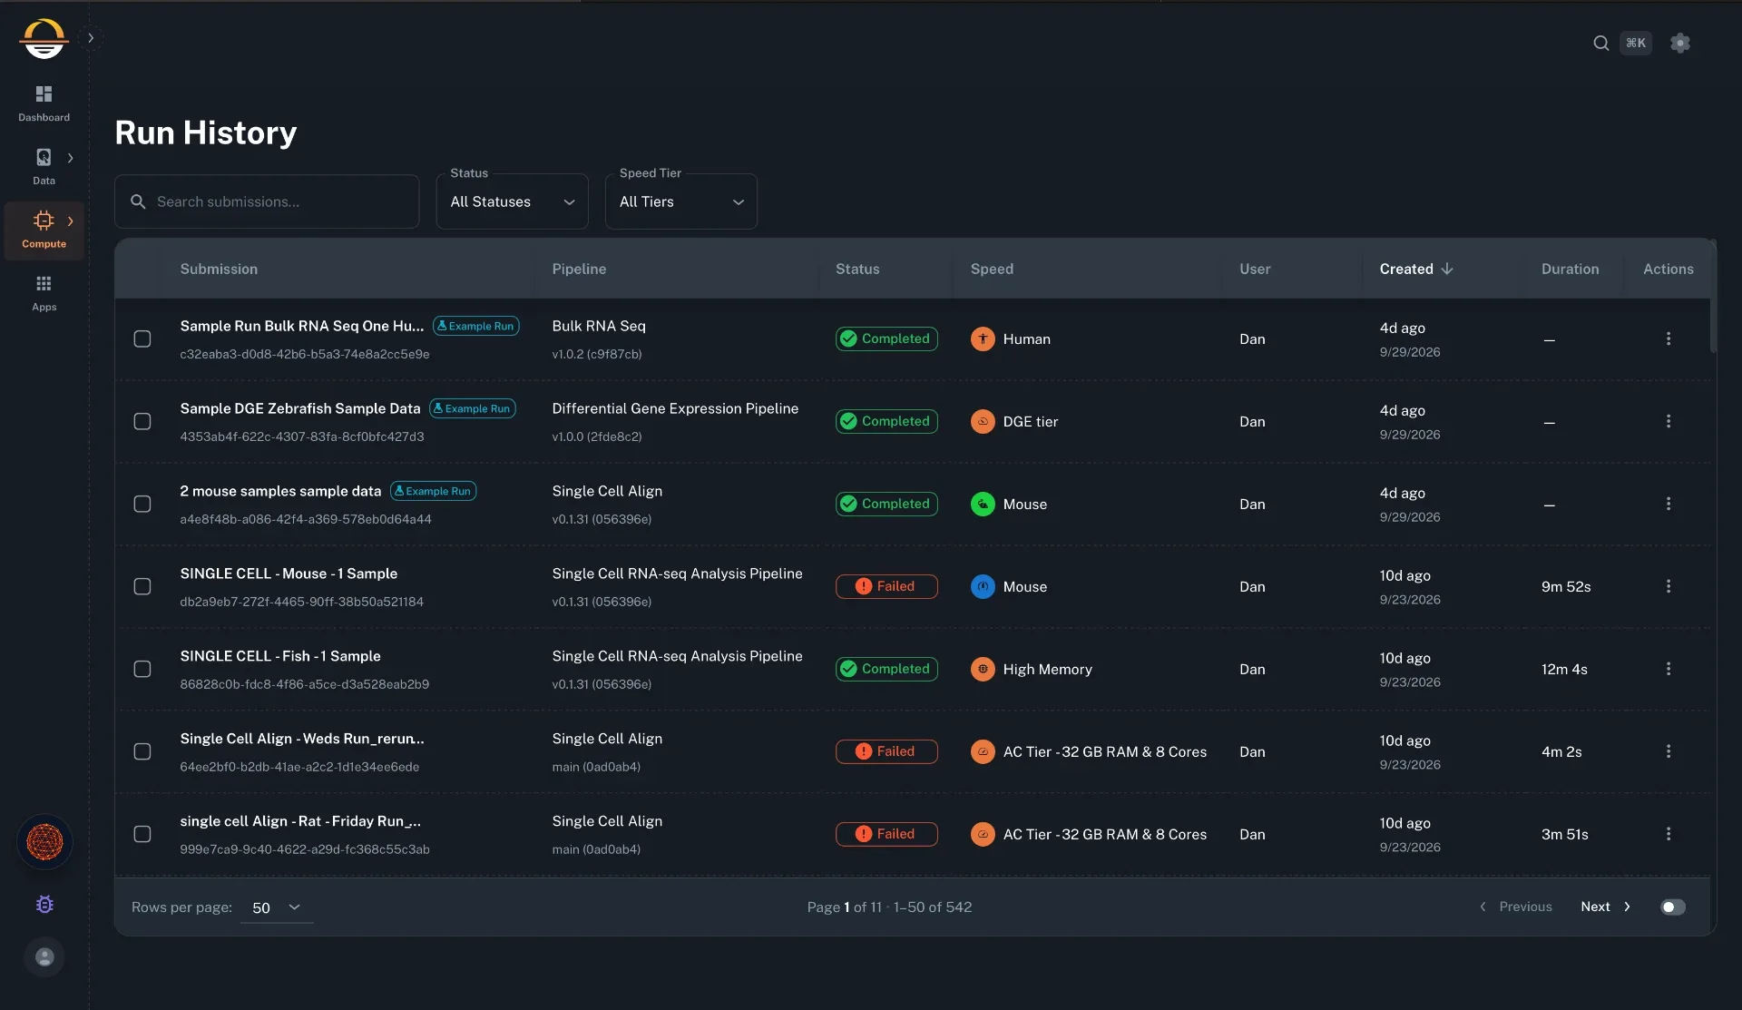Sort by the Pipeline column header
Screen dimensions: 1742x1010
(x=579, y=269)
